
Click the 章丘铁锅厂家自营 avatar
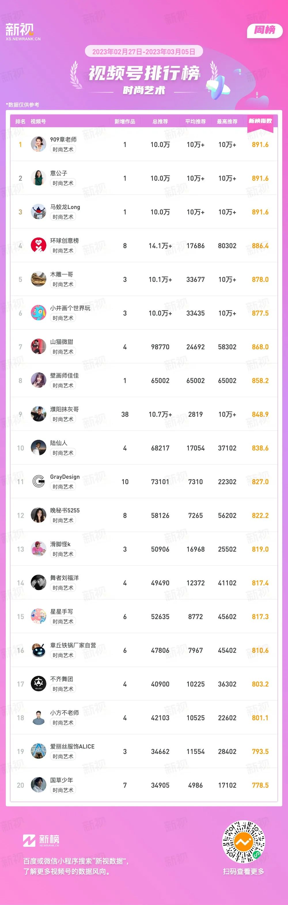[x=39, y=650]
